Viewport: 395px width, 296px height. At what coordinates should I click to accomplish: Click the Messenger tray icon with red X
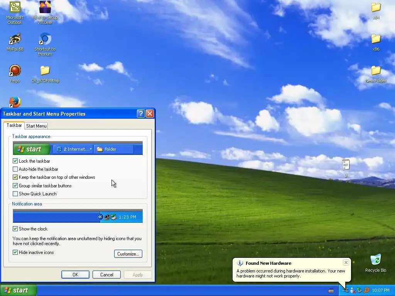pos(353,291)
